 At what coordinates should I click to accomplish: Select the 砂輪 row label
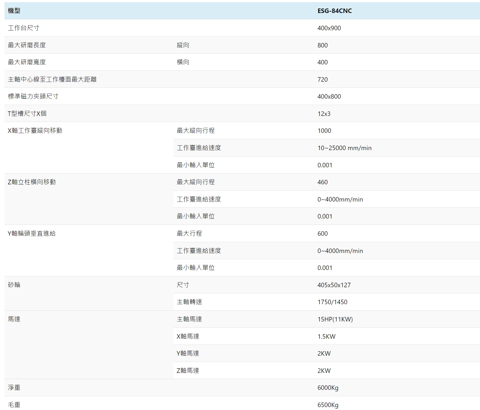point(14,285)
